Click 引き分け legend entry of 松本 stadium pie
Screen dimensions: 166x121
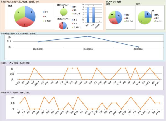coord(158,21)
